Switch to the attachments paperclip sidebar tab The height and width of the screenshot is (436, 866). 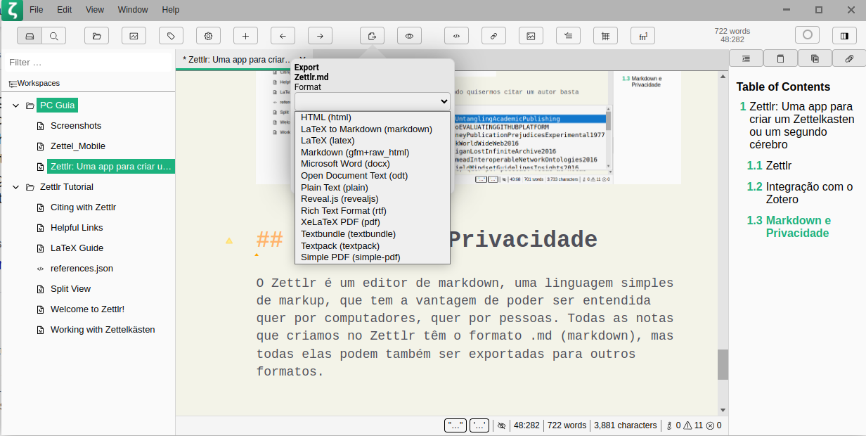[849, 58]
